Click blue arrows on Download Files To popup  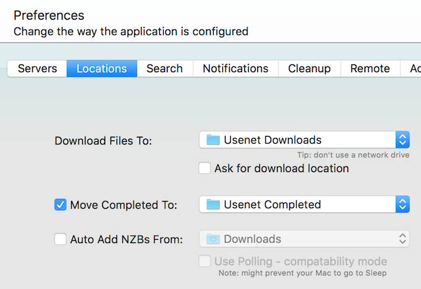402,140
